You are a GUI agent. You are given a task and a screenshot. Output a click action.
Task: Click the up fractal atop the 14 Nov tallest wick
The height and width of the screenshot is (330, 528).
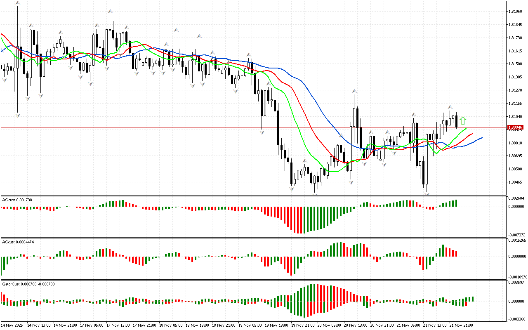click(x=18, y=3)
